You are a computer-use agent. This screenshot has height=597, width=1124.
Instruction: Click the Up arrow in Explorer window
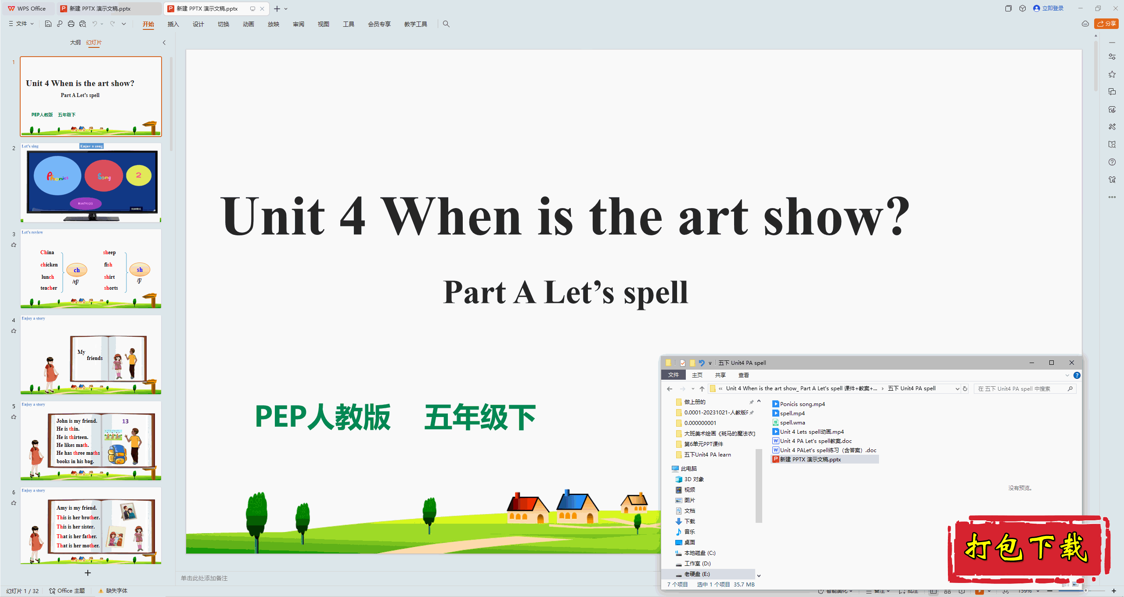click(x=702, y=388)
